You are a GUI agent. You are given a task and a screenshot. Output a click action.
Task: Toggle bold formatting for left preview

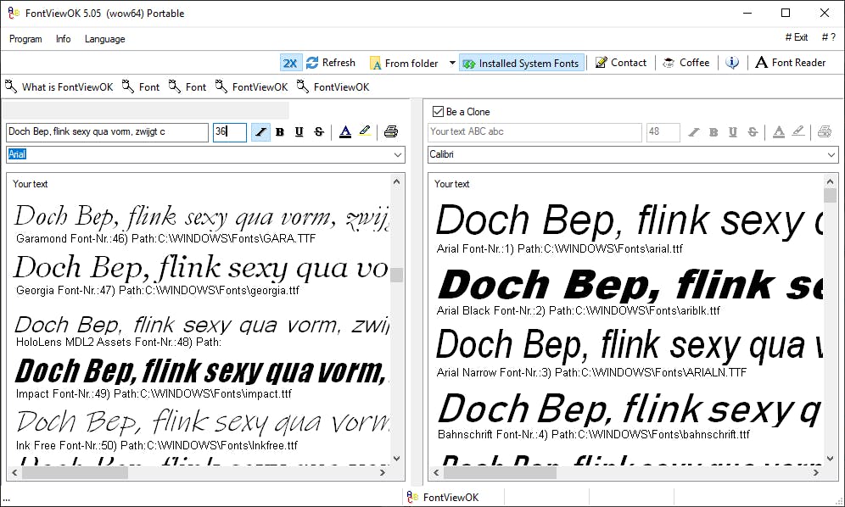[280, 132]
